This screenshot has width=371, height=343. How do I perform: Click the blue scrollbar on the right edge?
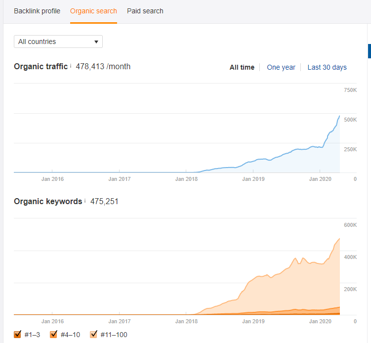[369, 51]
